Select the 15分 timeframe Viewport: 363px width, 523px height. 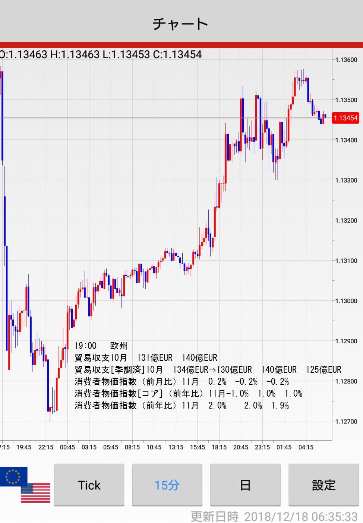[167, 485]
